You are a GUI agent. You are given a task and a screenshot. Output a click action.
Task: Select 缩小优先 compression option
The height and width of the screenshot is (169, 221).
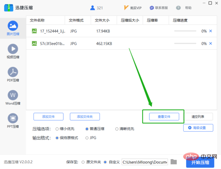(x=57, y=129)
